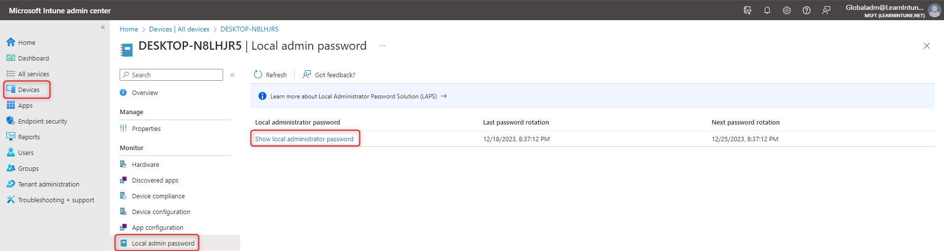Open Apps in sidebar

pos(25,105)
